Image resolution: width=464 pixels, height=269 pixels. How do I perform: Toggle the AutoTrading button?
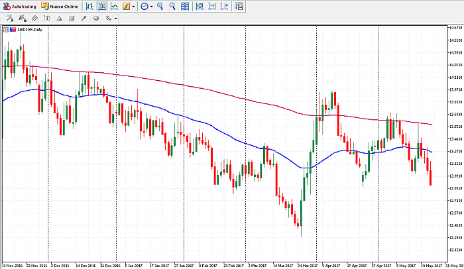pos(19,6)
